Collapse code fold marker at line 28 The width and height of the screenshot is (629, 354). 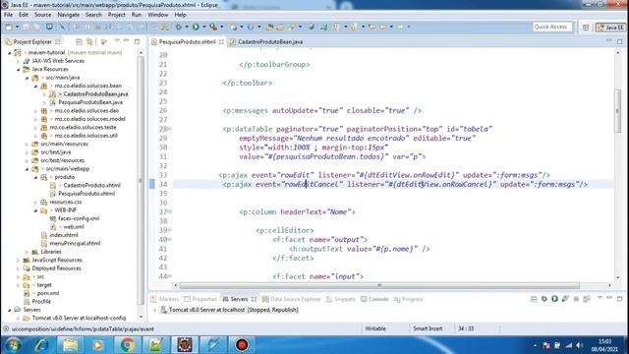point(170,129)
